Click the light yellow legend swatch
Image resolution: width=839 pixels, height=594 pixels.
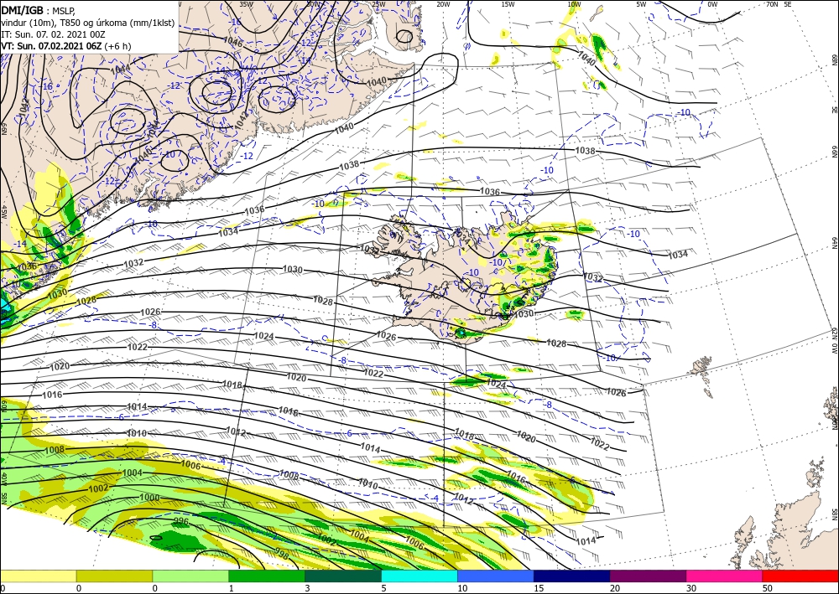coord(38,576)
